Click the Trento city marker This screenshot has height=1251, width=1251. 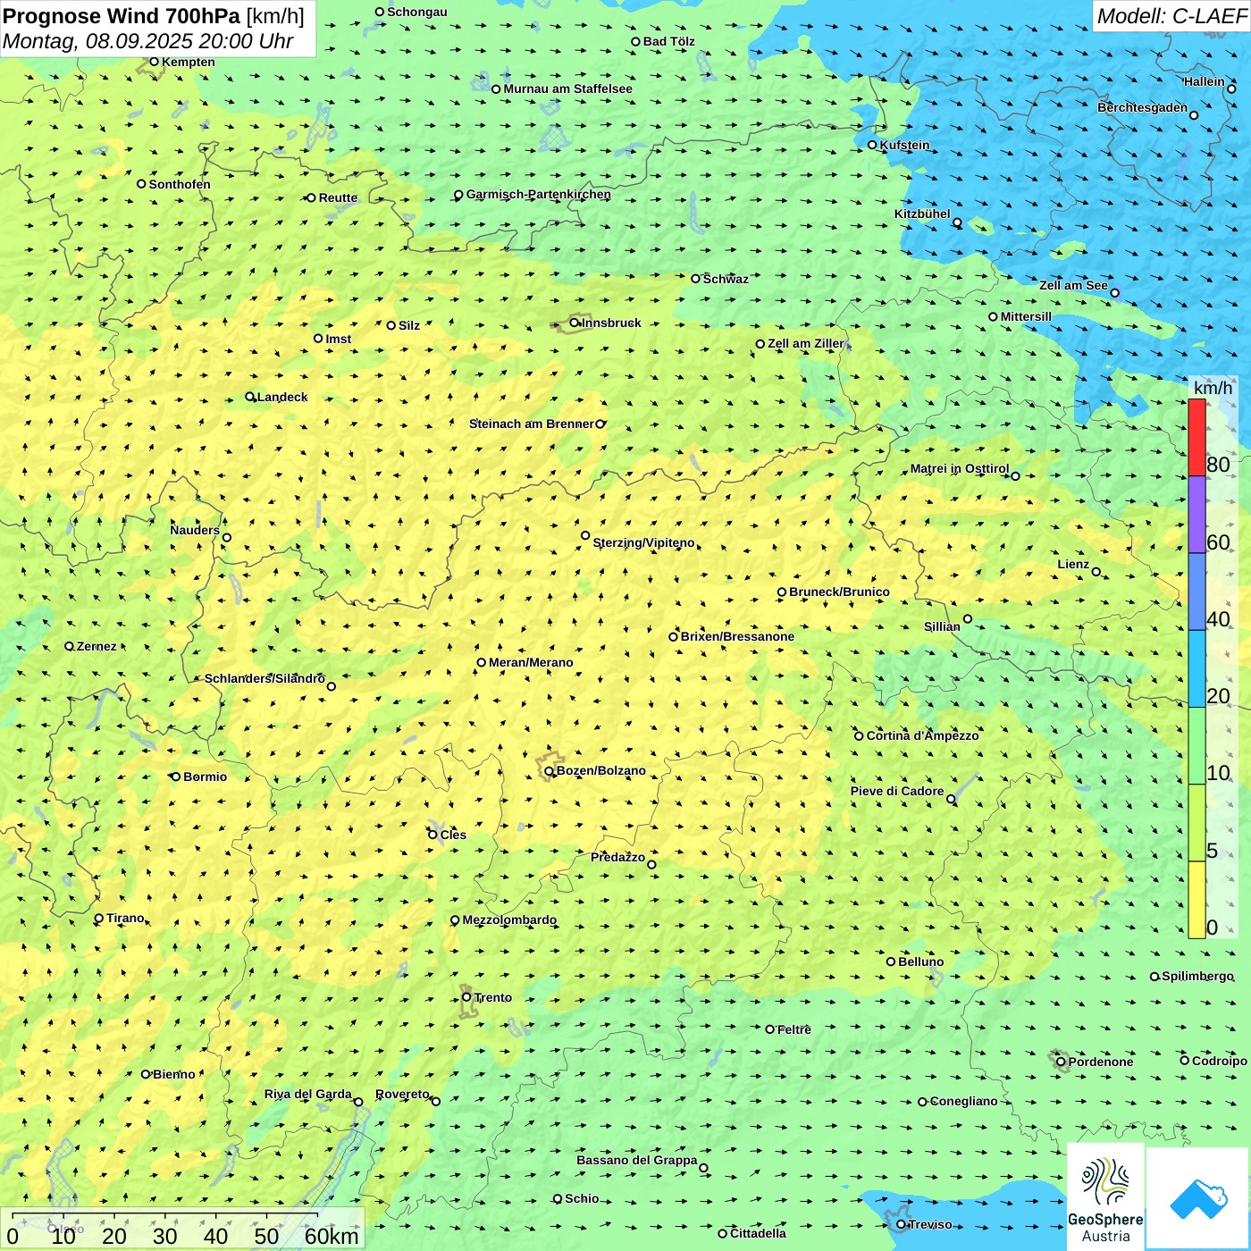point(466,997)
